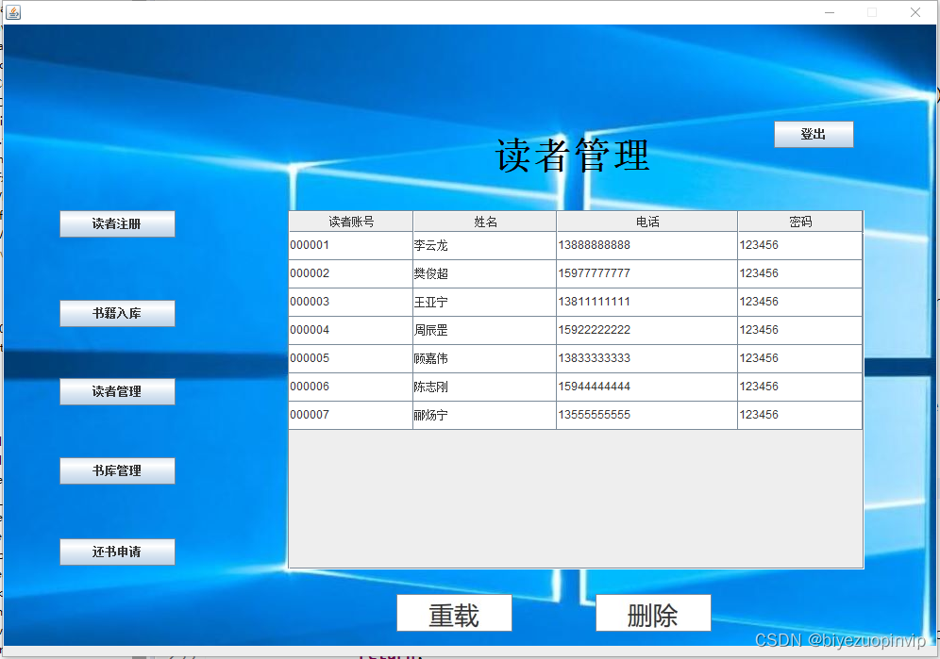
Task: Click the 登出 logout button
Action: [x=814, y=133]
